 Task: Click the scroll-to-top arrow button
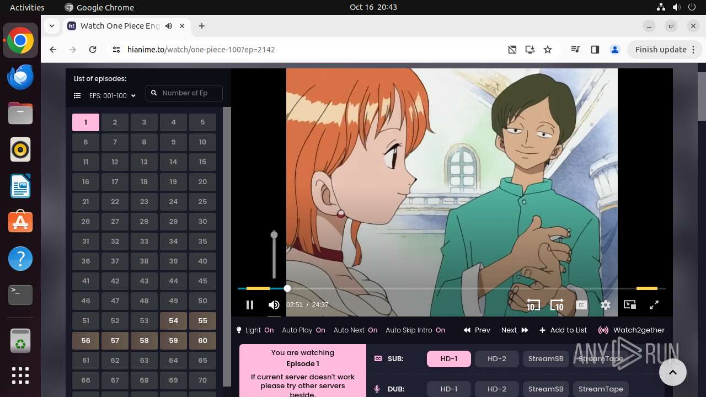tap(672, 372)
